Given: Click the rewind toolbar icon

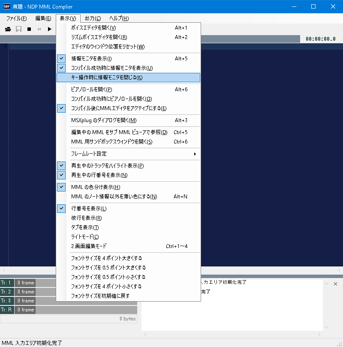Looking at the screenshot, I should click(x=39, y=29).
